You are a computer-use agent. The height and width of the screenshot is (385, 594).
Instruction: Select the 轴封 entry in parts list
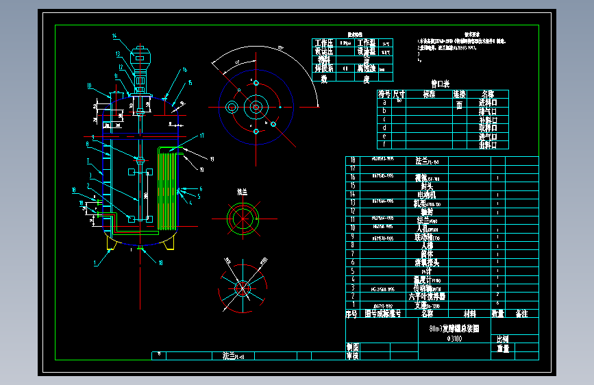click(x=427, y=212)
